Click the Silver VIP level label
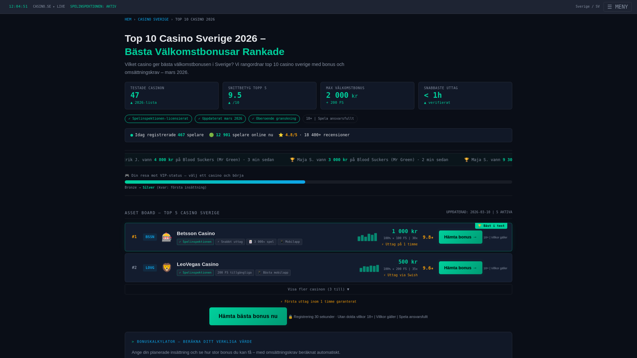Screen dimensions: 637x358 pyautogui.click(x=149, y=188)
